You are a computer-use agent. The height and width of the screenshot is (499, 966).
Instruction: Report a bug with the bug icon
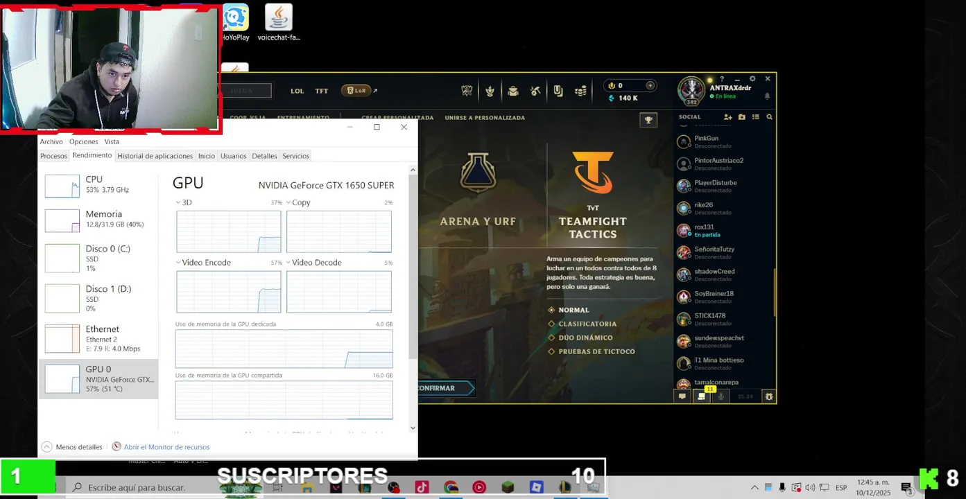768,396
